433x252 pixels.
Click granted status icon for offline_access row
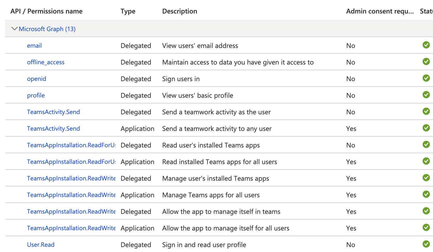pyautogui.click(x=426, y=61)
